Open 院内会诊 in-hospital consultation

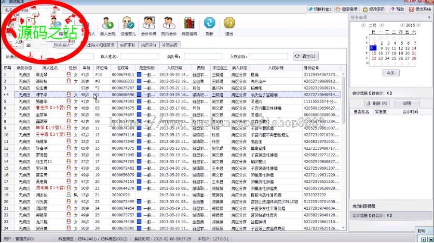click(169, 26)
